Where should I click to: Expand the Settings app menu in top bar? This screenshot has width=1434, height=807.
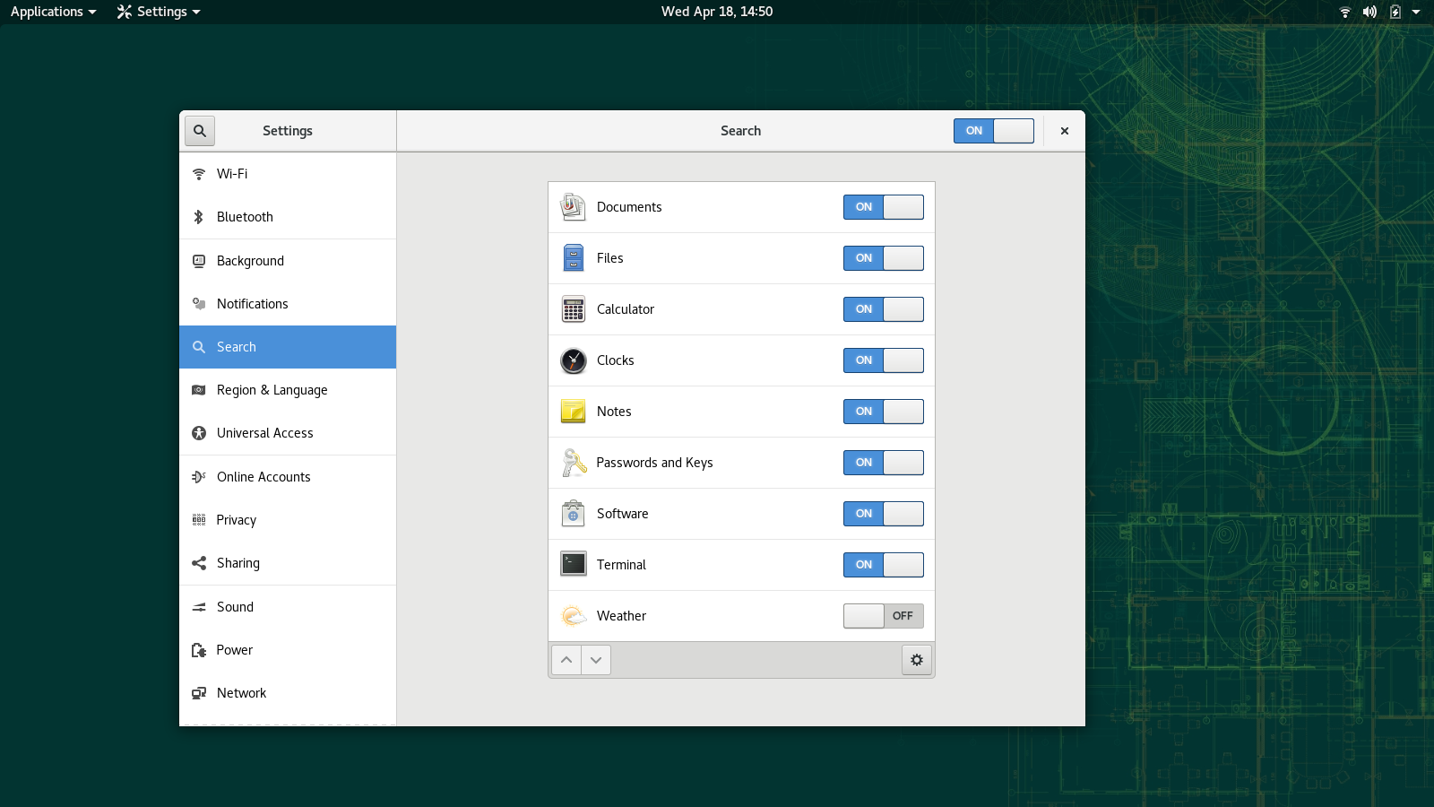159,12
